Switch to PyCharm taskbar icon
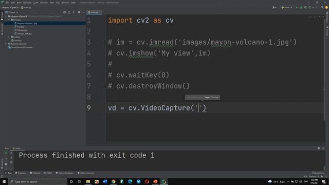 click(163, 181)
